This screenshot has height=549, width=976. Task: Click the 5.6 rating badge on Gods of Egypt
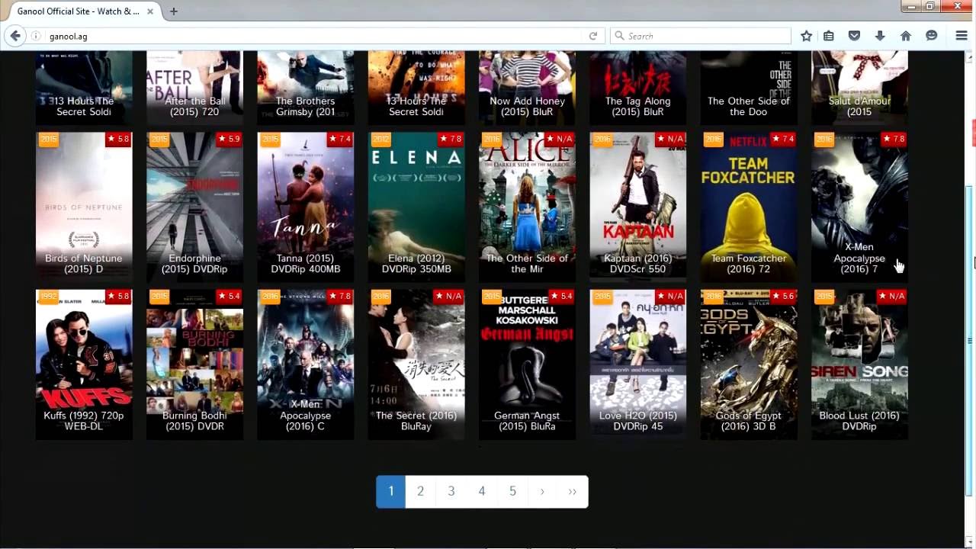tap(784, 296)
